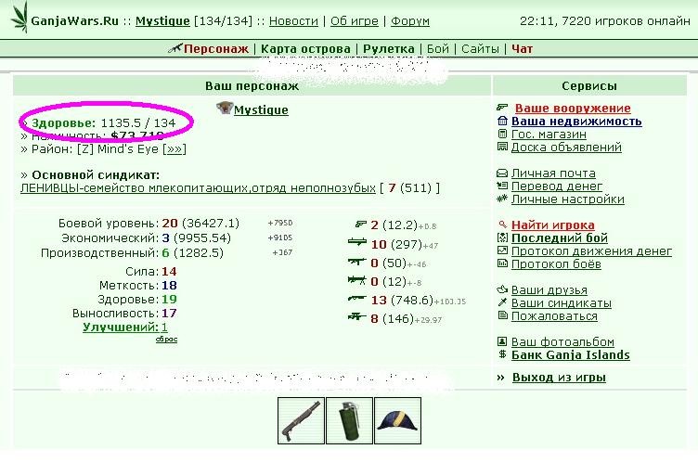Open Протокол движения денег link
The height and width of the screenshot is (475, 698).
[591, 250]
